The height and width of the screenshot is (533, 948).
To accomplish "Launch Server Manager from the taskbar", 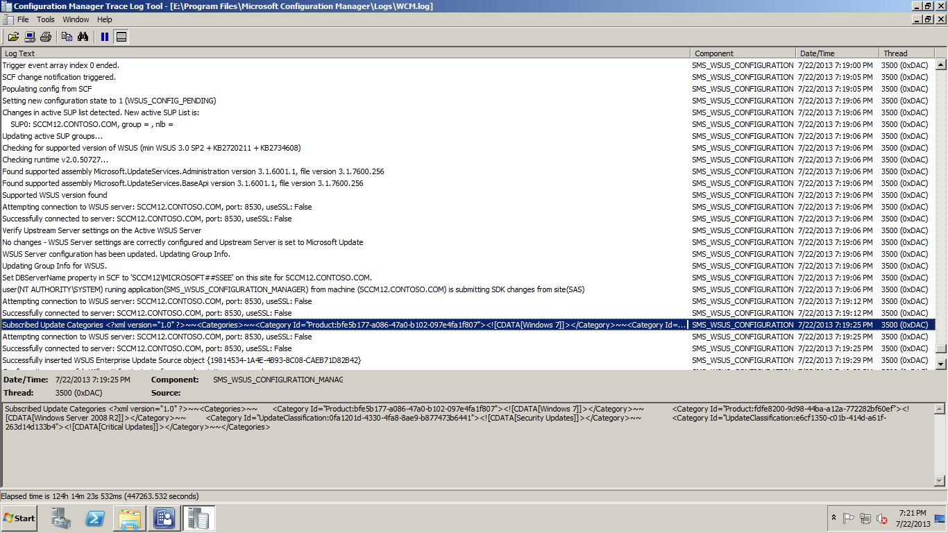I will [62, 518].
